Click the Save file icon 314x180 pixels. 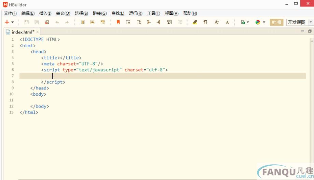tap(26, 22)
